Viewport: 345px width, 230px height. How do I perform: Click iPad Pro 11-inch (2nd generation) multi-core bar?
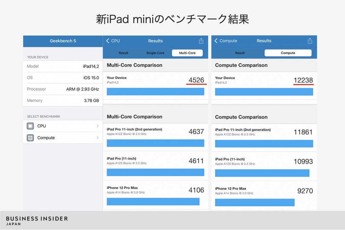pyautogui.click(x=155, y=143)
